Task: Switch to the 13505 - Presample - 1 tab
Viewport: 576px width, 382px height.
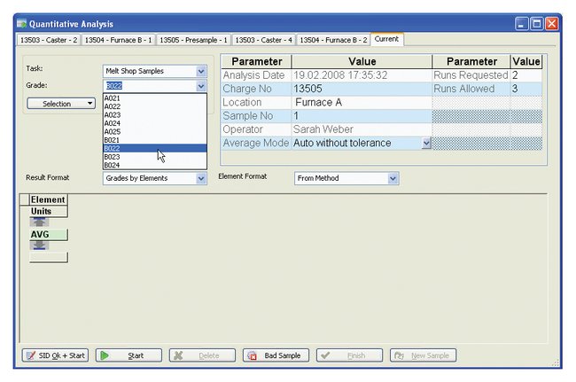Action: tap(194, 40)
